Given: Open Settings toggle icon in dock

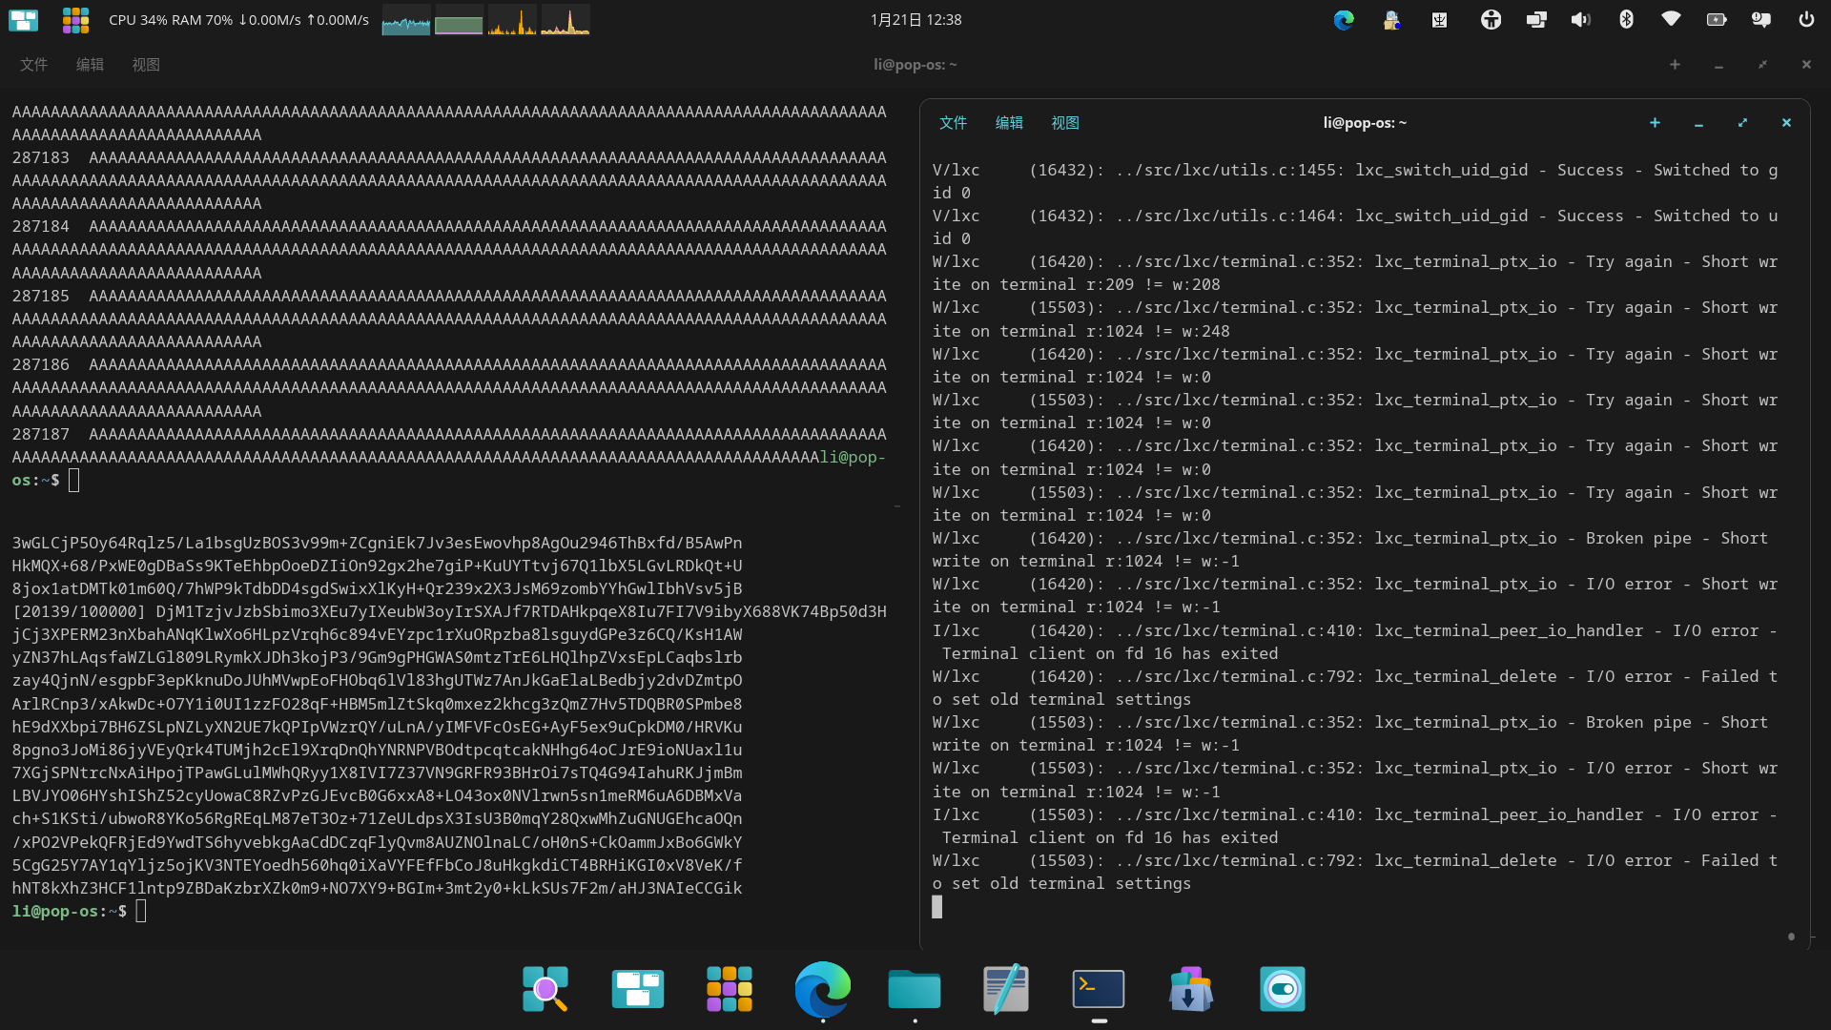Looking at the screenshot, I should (x=1282, y=989).
